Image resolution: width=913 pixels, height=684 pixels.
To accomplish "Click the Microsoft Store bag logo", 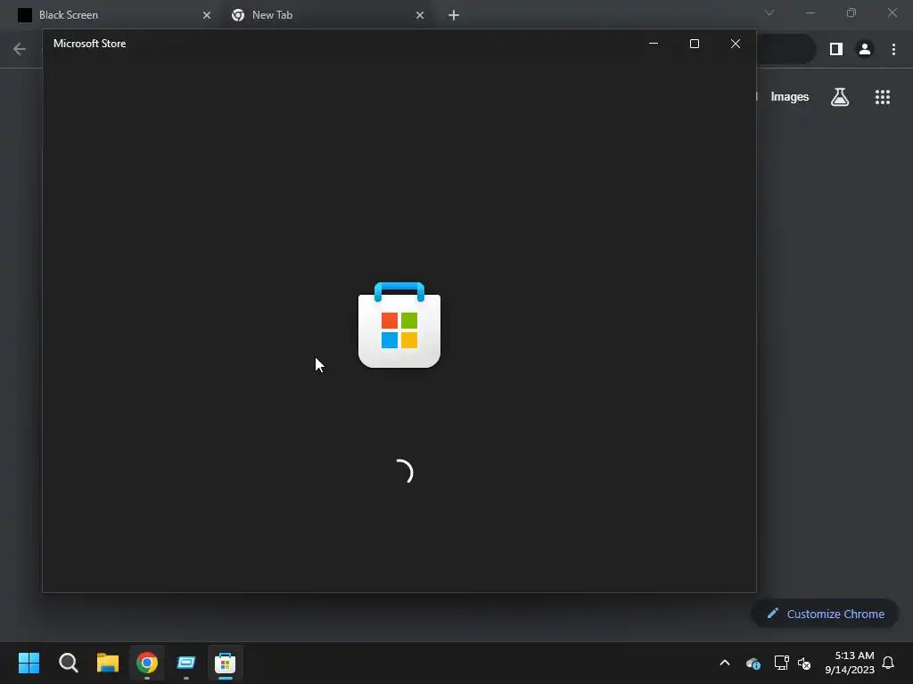I will click(399, 324).
